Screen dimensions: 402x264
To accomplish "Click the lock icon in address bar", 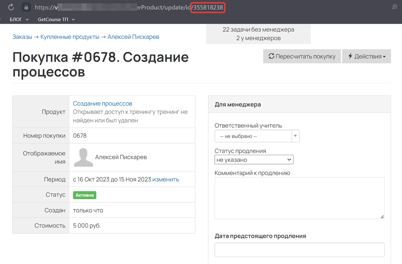I will coord(26,7).
